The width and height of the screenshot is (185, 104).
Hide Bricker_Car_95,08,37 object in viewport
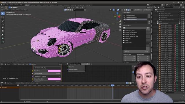click(181, 25)
